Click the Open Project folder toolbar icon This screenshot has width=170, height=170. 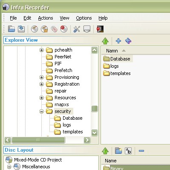pos(12,29)
